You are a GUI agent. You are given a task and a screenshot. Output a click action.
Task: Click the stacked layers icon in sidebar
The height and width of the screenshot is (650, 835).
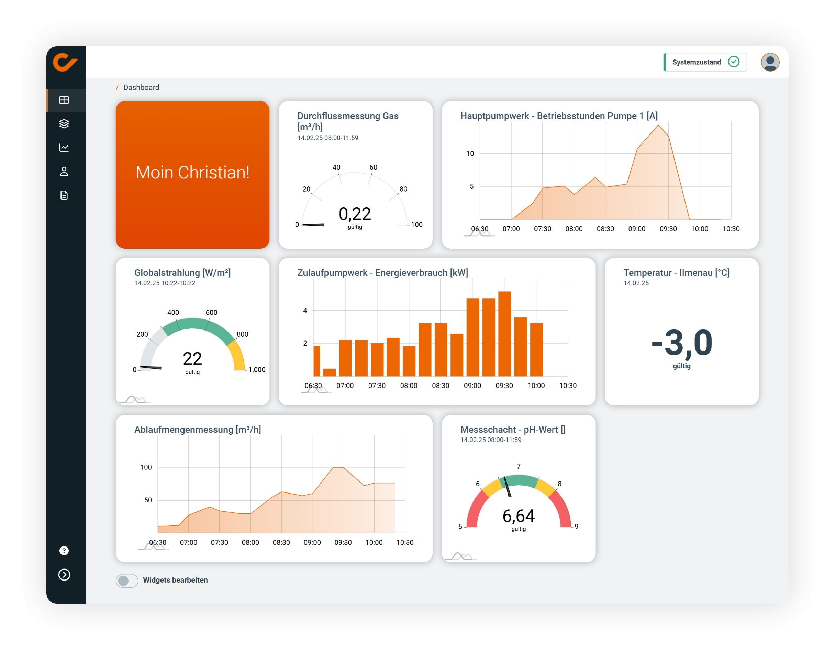[64, 124]
